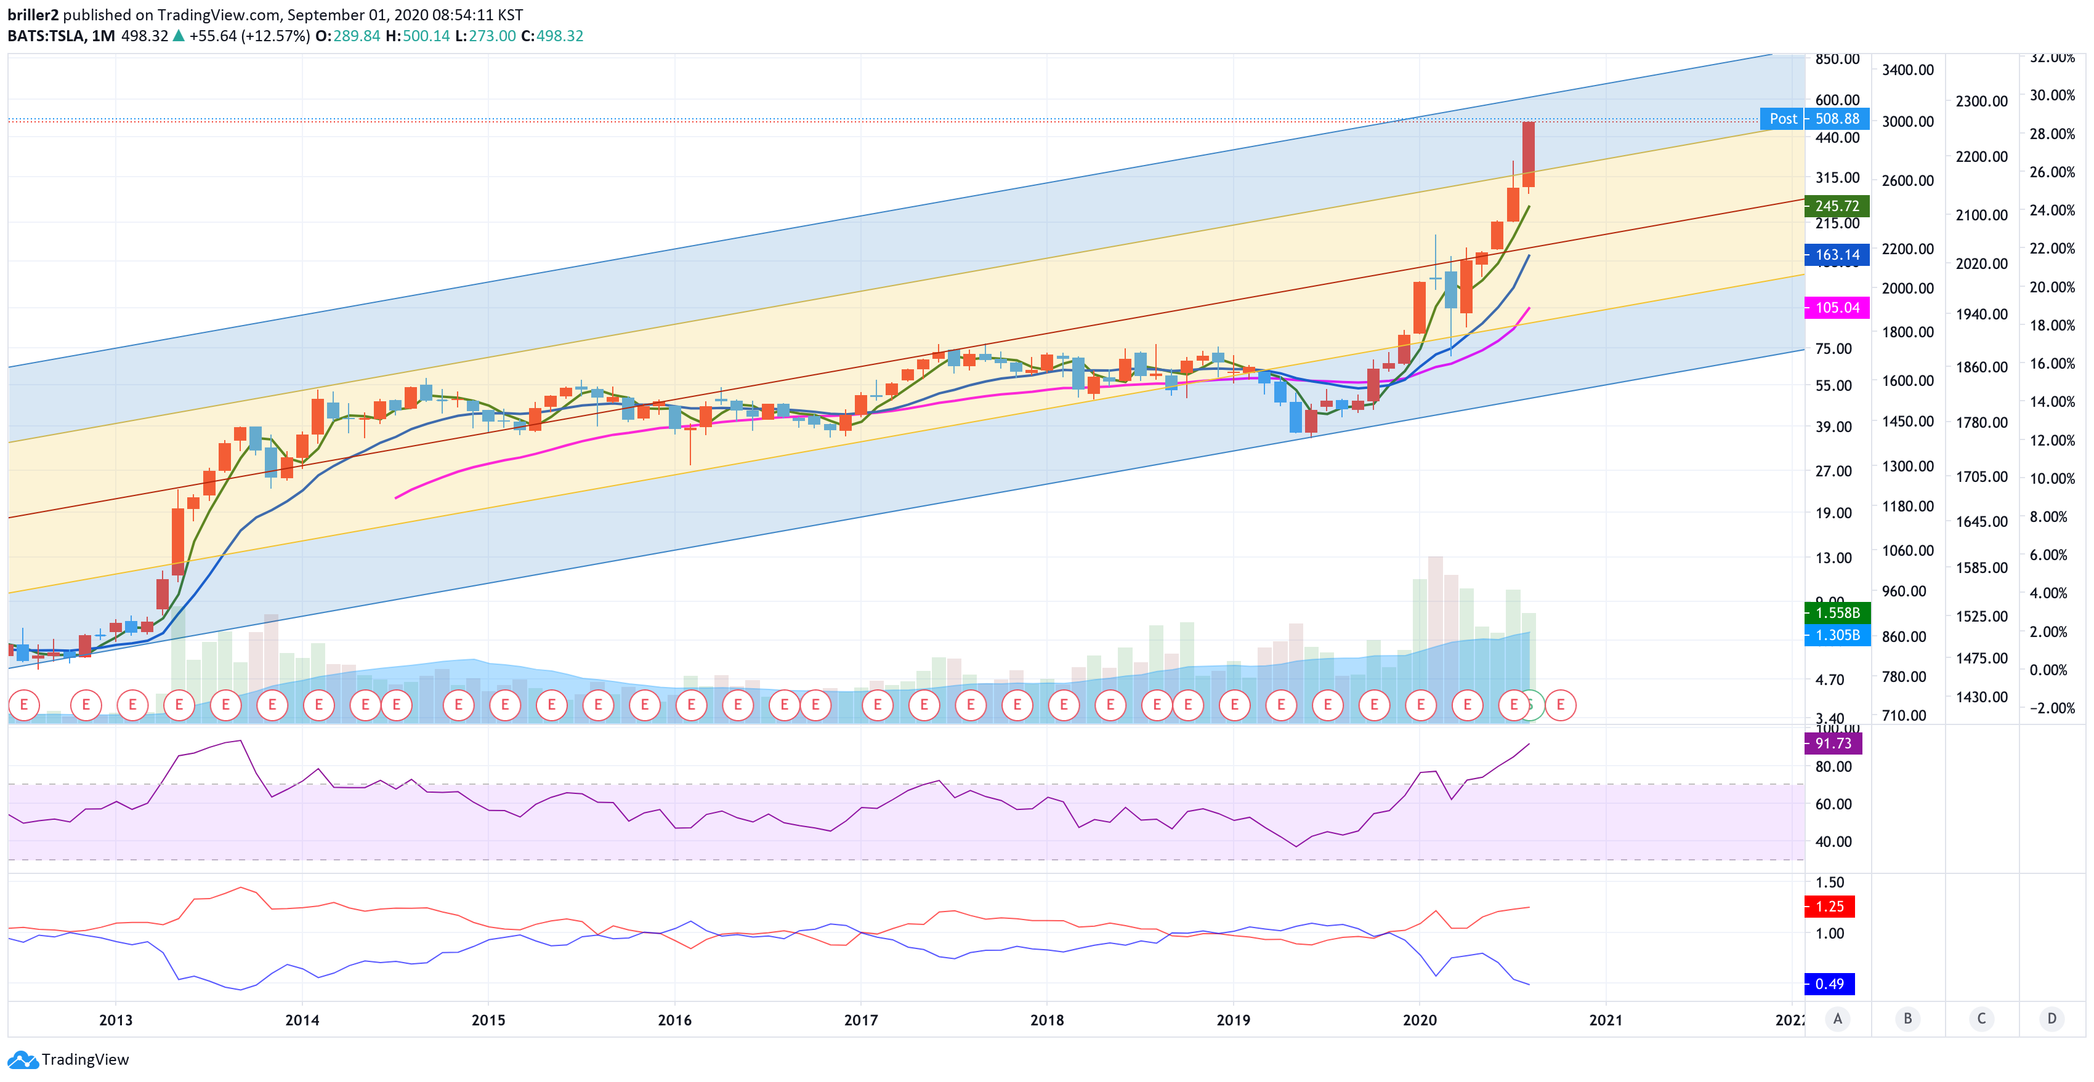Image resolution: width=2094 pixels, height=1082 pixels.
Task: Click the BATS:TSLA symbol name
Action: click(x=46, y=36)
